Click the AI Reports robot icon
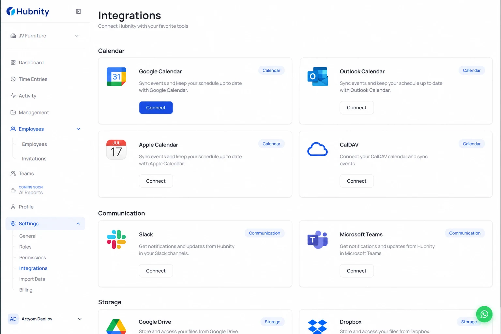This screenshot has height=334, width=501. [13, 190]
